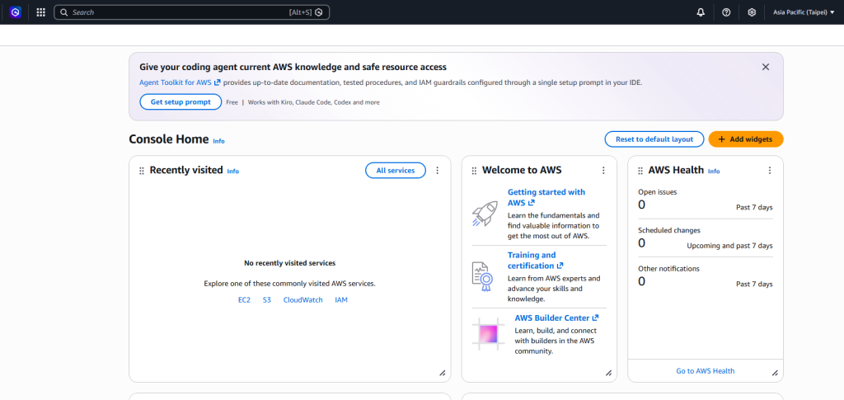Open the AWS Builder Center link
This screenshot has height=400, width=844.
point(556,318)
